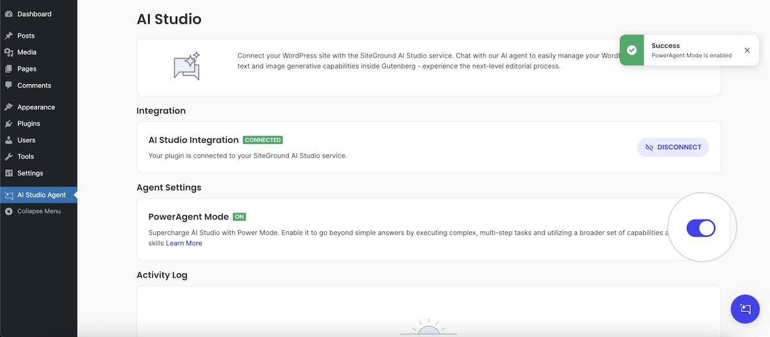Click the unlink icon on Disconnect button
The image size is (770, 337).
click(x=649, y=147)
